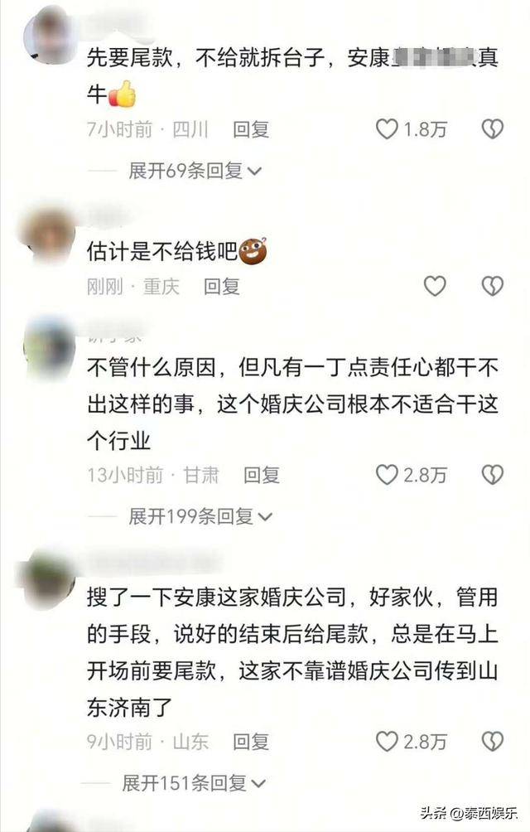The width and height of the screenshot is (530, 832).
Task: Reply to the 甘肃 comment
Action: (x=262, y=475)
